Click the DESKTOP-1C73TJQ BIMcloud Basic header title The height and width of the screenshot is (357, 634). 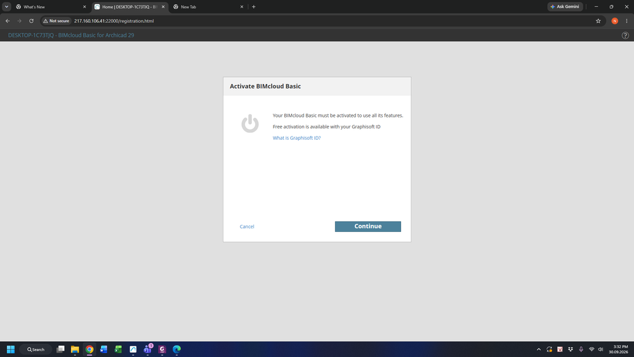[x=71, y=35]
